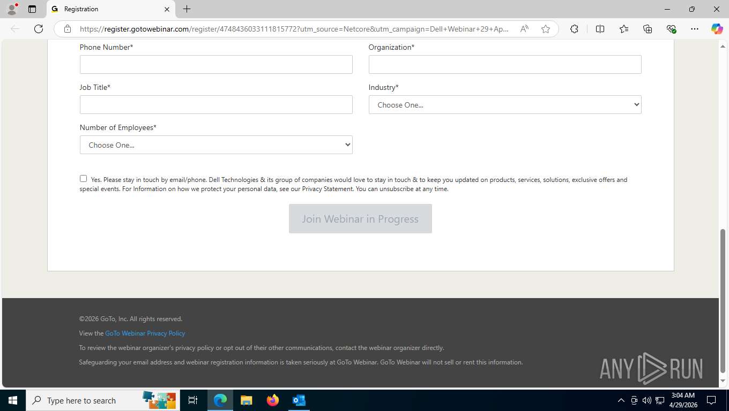This screenshot has width=729, height=411.
Task: Open the volume control tray icon
Action: pyautogui.click(x=647, y=400)
